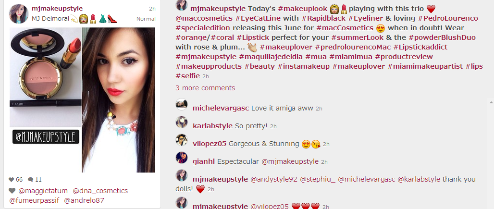Image resolution: width=494 pixels, height=209 pixels.
Task: Open the #miamimakeupartist hashtag
Action: pos(425,66)
